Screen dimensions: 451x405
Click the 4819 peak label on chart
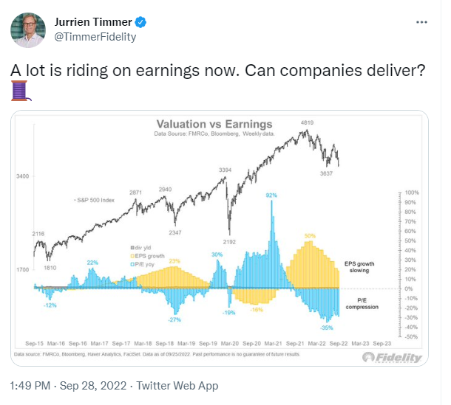click(x=307, y=123)
